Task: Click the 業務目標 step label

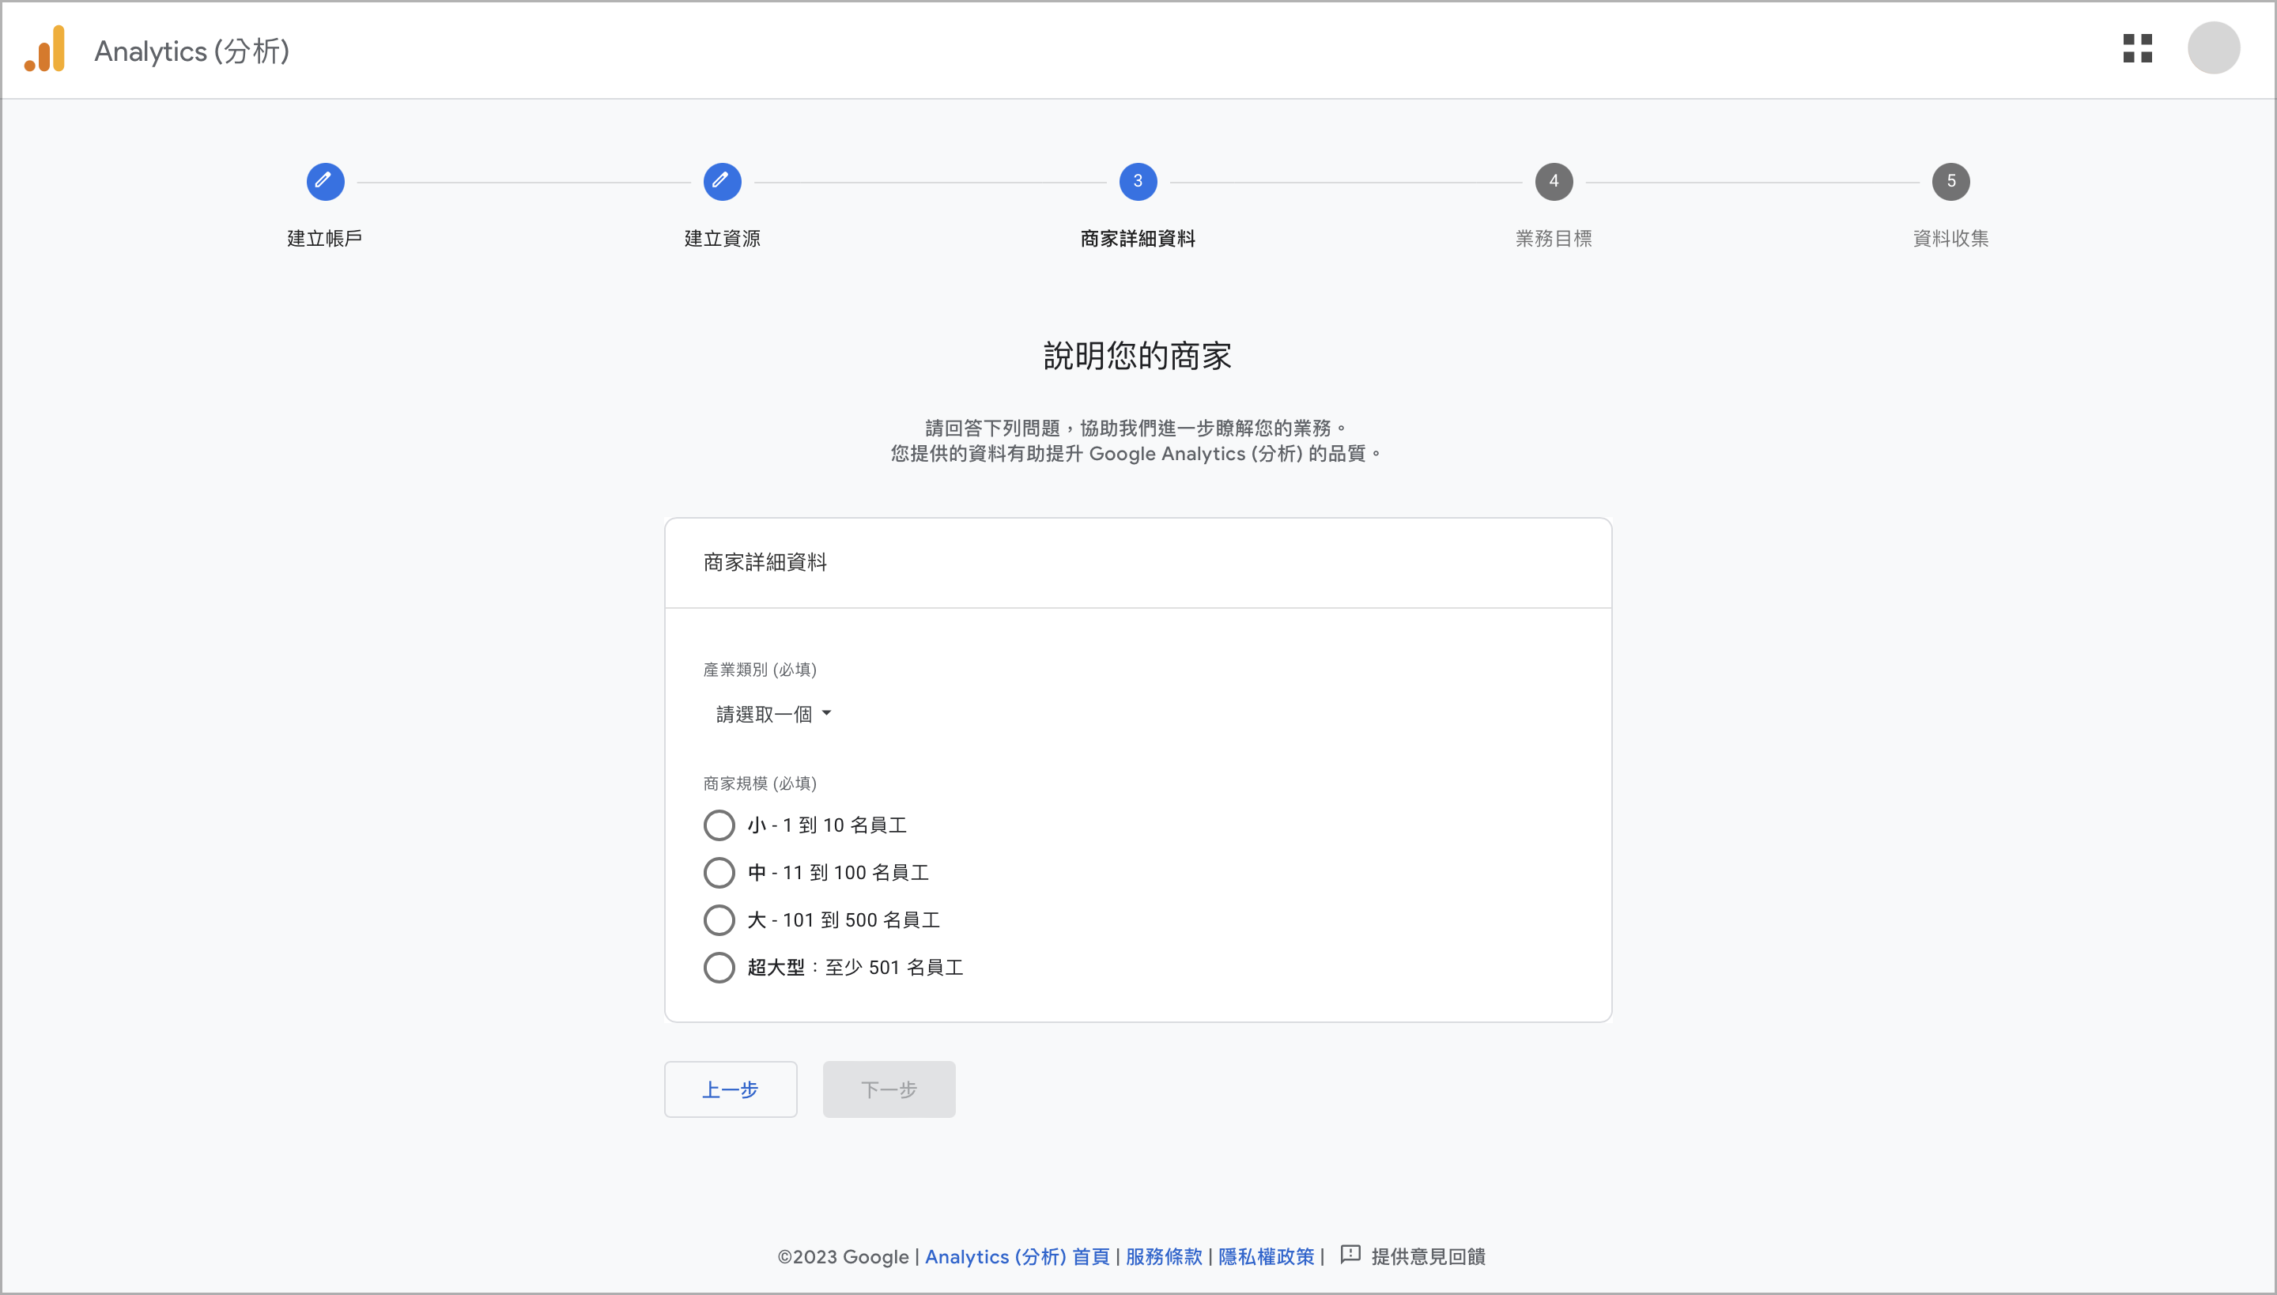Action: pos(1553,239)
